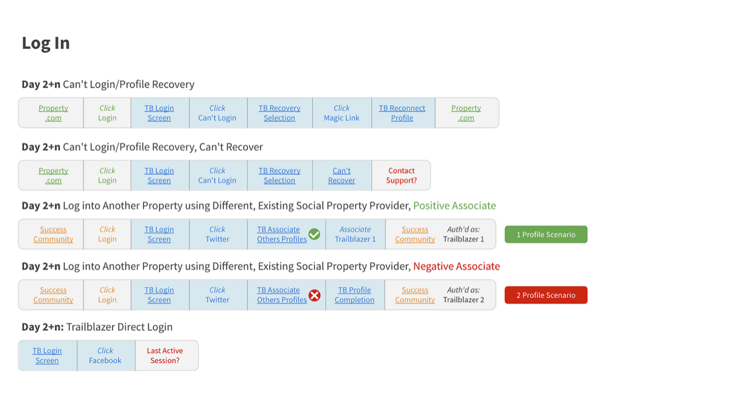Select the Click Magic Link step

coord(341,113)
